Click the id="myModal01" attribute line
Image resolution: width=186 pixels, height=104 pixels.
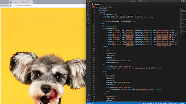click(111, 54)
